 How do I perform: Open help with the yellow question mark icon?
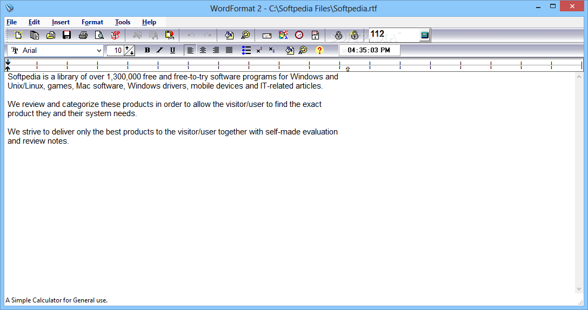(x=319, y=50)
